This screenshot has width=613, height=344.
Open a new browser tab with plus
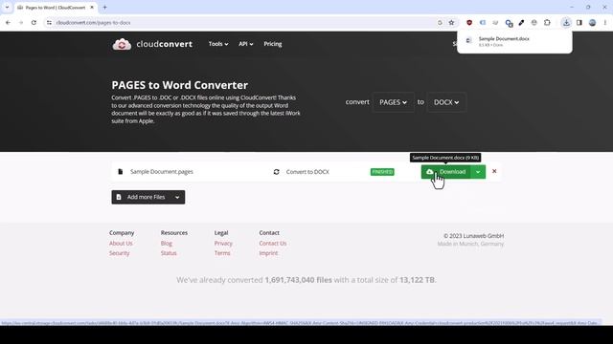click(104, 8)
